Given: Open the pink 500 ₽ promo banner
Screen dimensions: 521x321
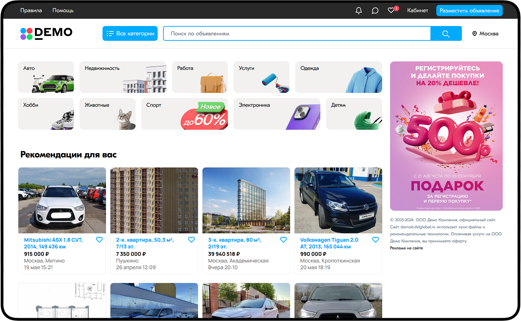Looking at the screenshot, I should click(446, 136).
